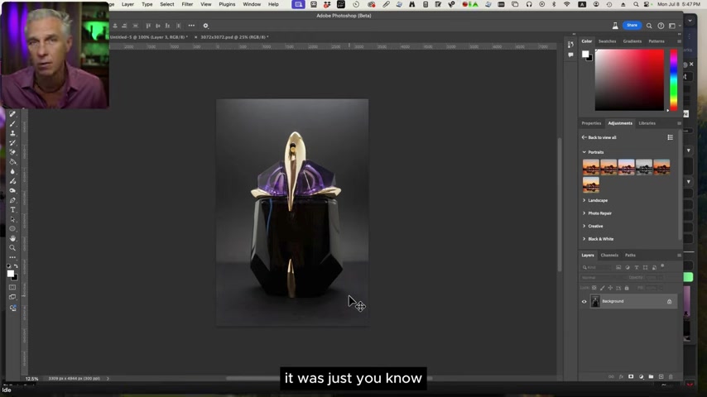
Task: Select the Brush tool
Action: coord(12,124)
